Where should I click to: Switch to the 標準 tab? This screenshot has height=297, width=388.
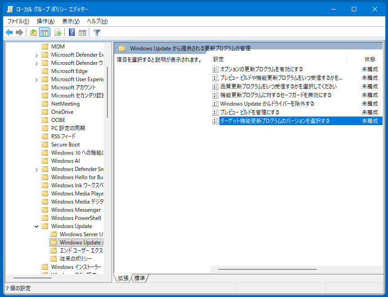click(140, 278)
